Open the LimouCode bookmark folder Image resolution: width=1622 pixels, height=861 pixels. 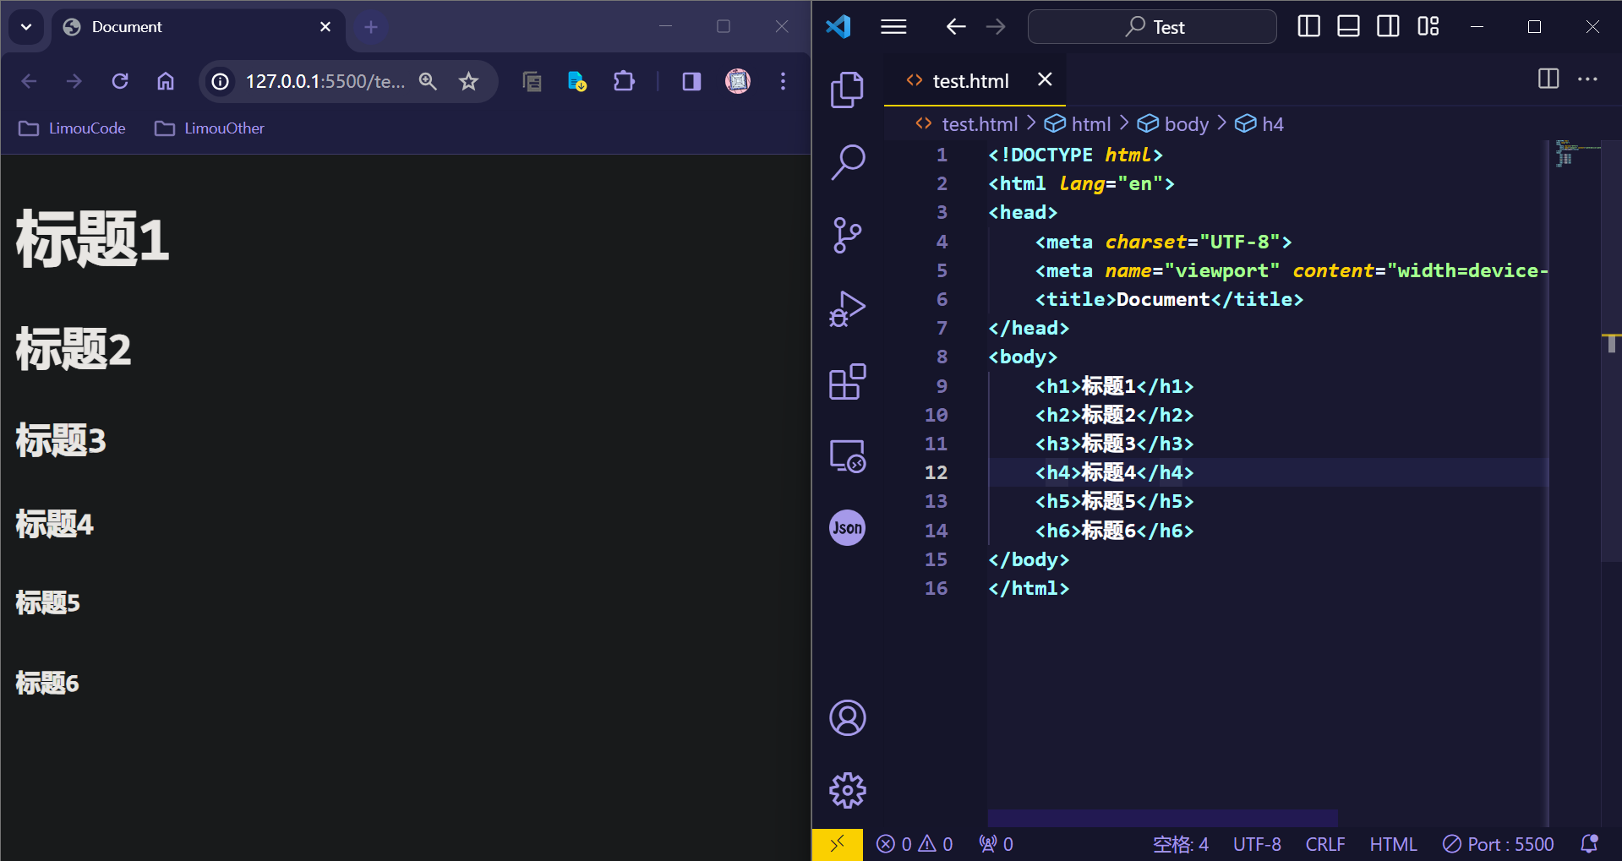pyautogui.click(x=73, y=128)
